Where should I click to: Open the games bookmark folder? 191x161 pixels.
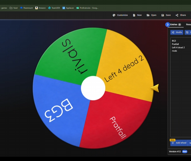(x=4, y=8)
